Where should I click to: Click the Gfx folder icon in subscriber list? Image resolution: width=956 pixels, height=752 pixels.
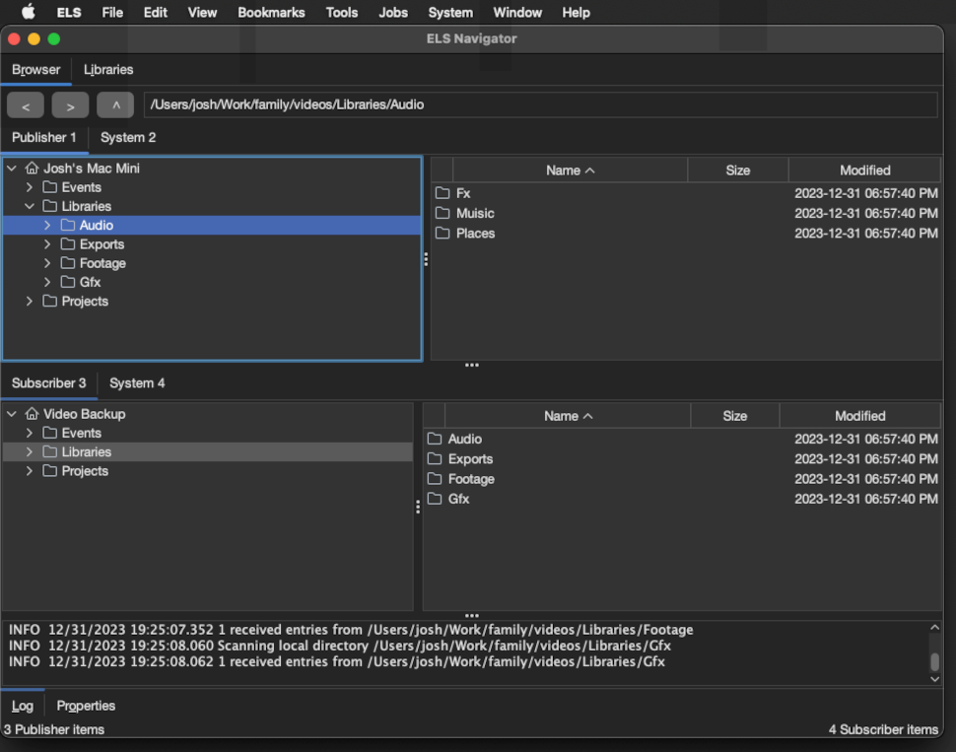[435, 499]
